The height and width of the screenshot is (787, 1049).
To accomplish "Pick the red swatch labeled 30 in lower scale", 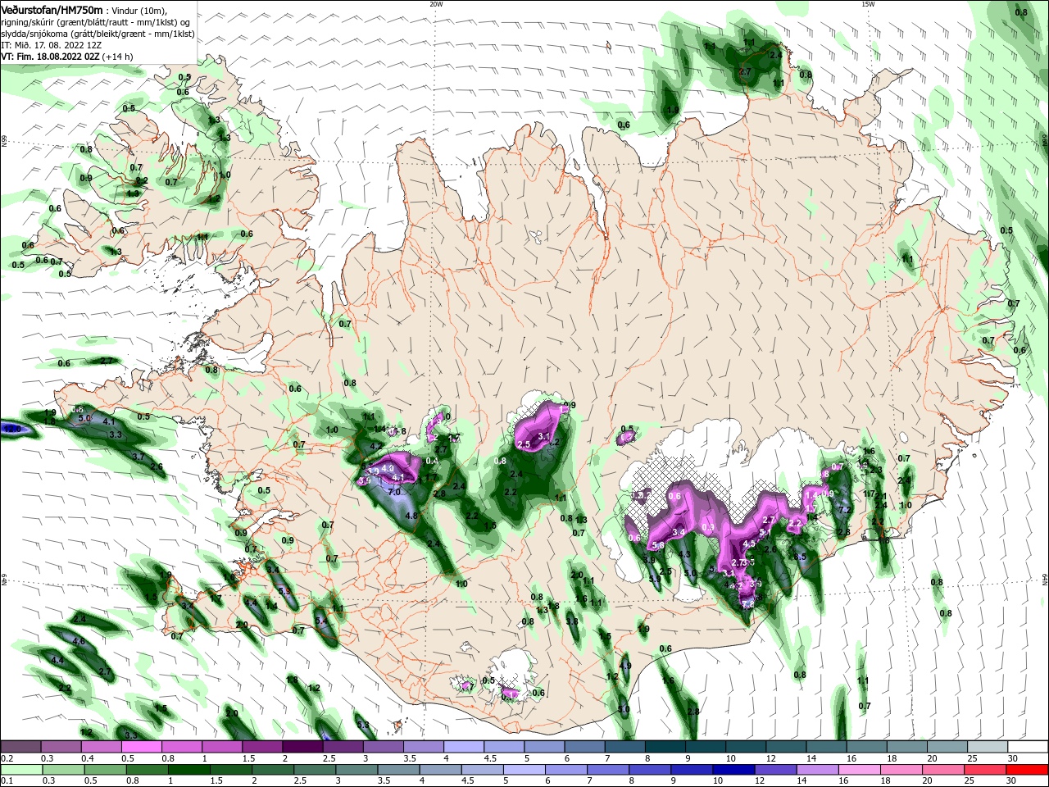I will (x=1029, y=770).
